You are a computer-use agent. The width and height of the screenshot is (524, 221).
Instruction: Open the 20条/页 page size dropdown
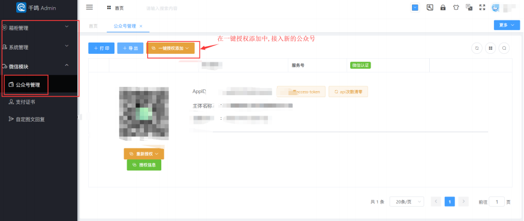click(406, 202)
